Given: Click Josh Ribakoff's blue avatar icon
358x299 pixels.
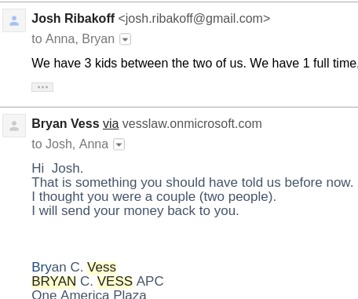Looking at the screenshot, I should point(14,20).
